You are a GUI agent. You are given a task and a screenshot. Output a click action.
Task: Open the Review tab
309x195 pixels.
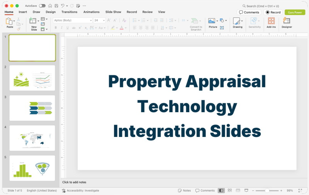pos(148,12)
